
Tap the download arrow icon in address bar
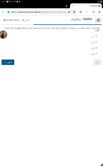point(74,12)
